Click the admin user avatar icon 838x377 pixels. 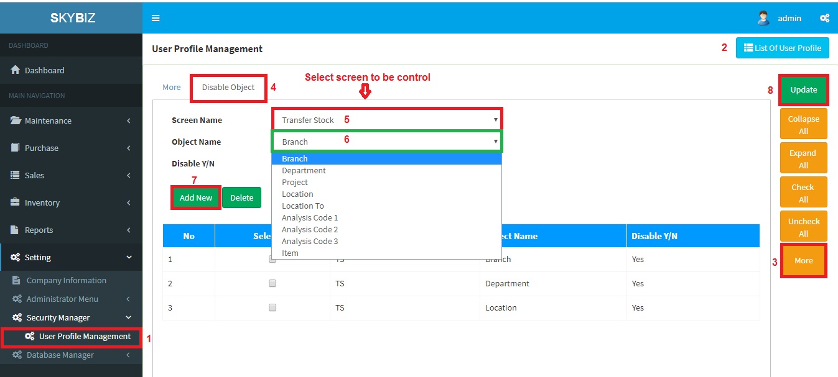tap(763, 18)
